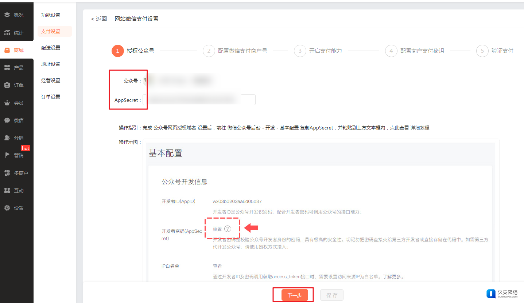Click the 商城 shop icon

7,50
